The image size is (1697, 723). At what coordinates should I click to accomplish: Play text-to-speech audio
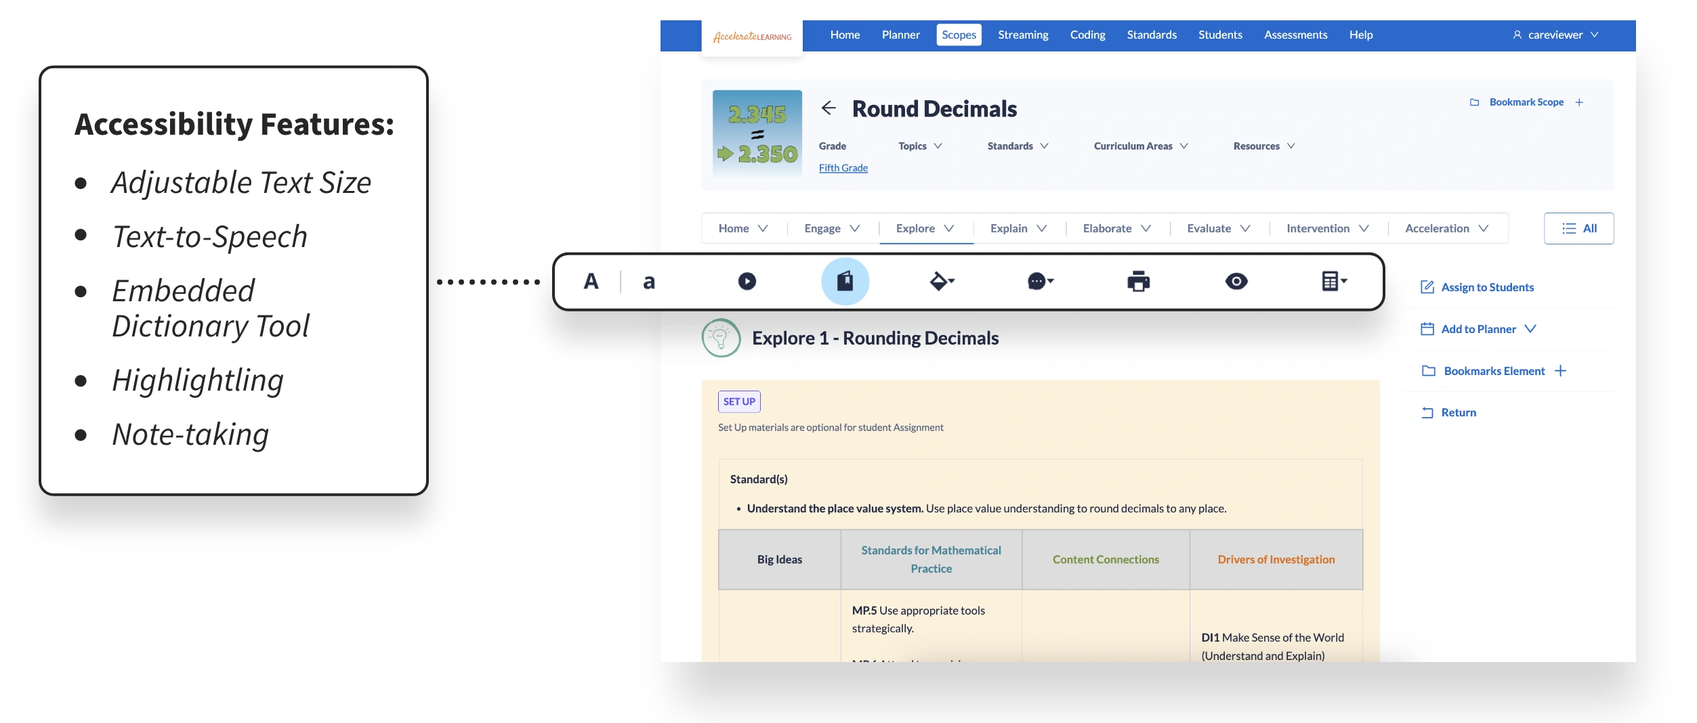[747, 282]
